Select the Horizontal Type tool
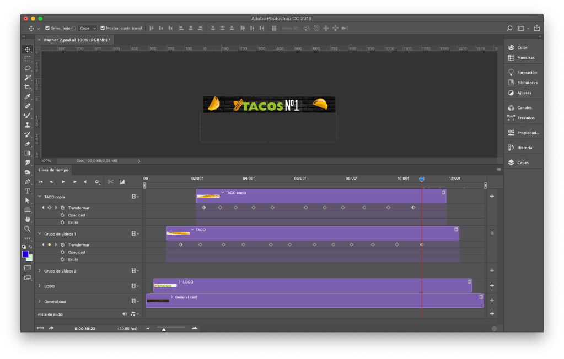This screenshot has height=359, width=564. pos(28,191)
